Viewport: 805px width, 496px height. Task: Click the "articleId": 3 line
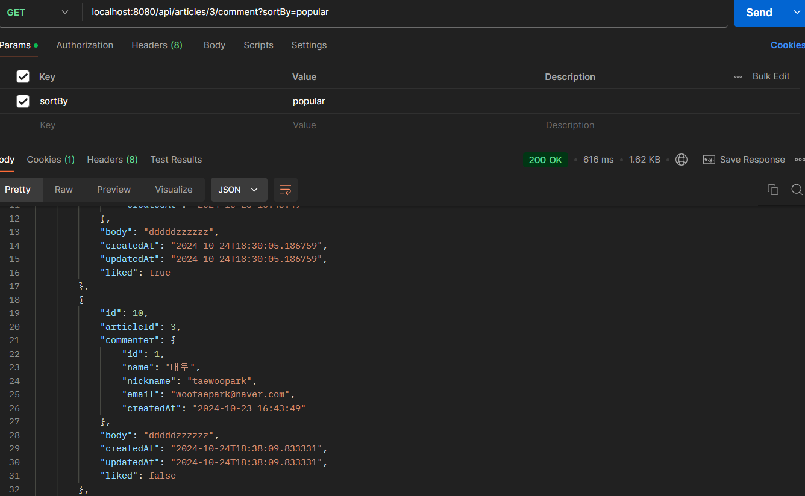tap(140, 327)
